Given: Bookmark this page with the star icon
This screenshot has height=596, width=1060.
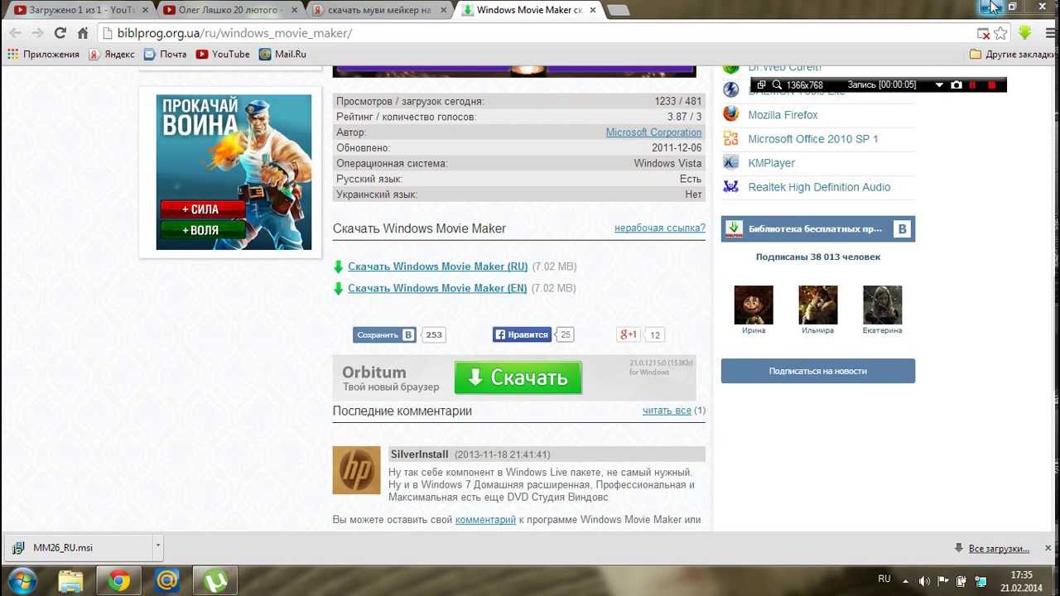Looking at the screenshot, I should pos(1001,33).
